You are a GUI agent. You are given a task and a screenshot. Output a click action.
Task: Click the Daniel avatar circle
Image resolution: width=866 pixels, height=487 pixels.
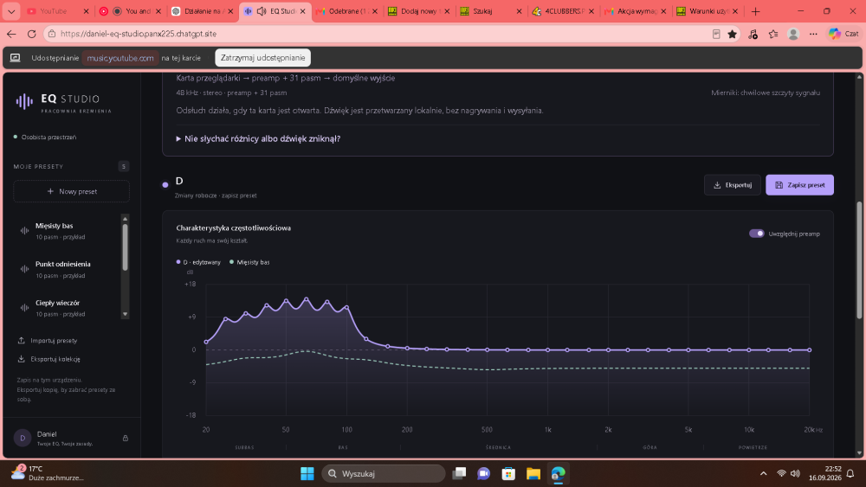point(23,438)
